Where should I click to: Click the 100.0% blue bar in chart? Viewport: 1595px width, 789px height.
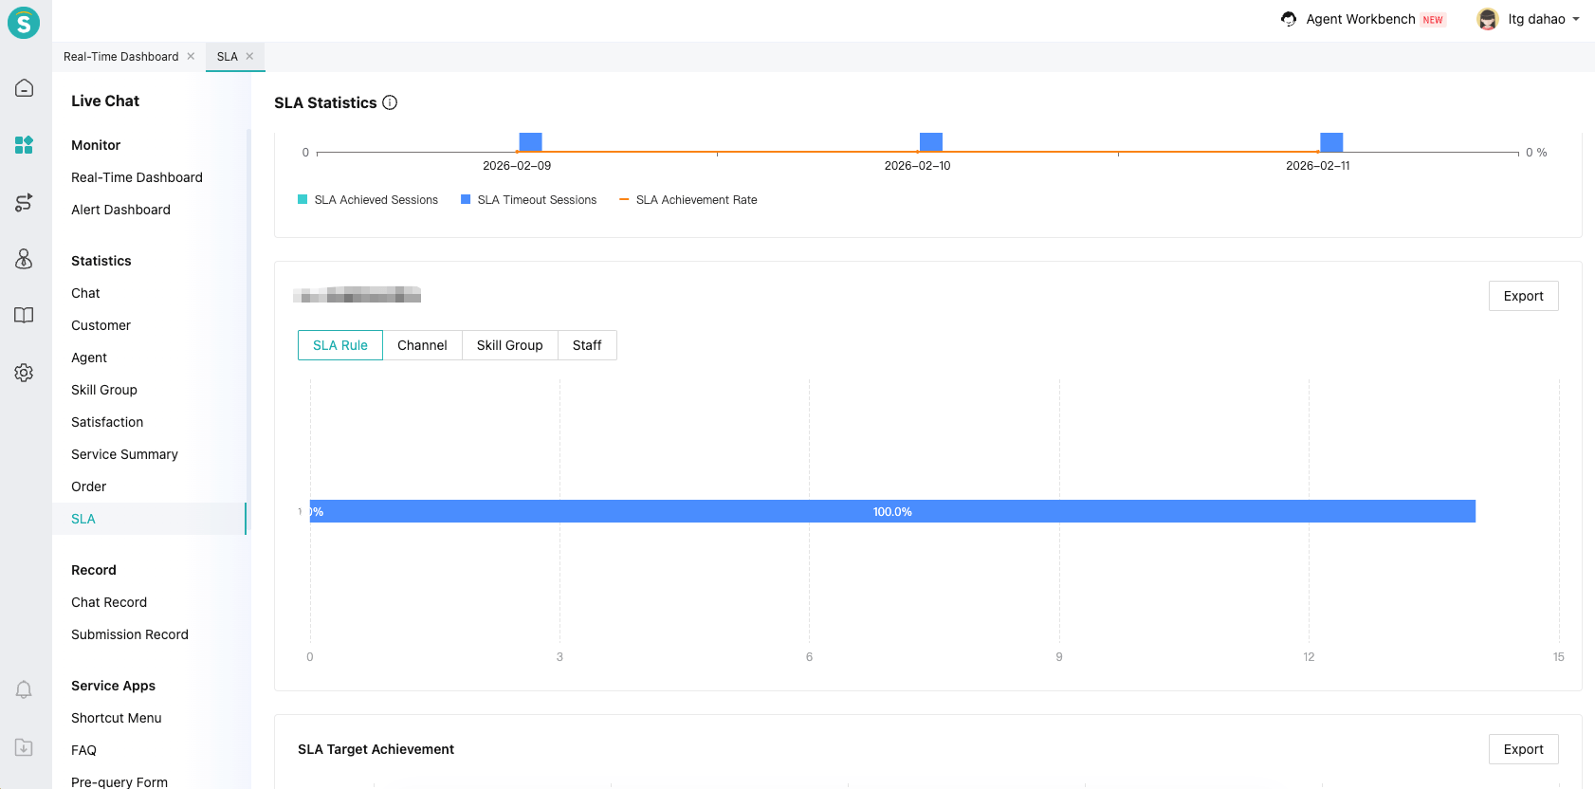tap(892, 511)
